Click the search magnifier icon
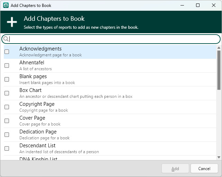 click(6, 39)
